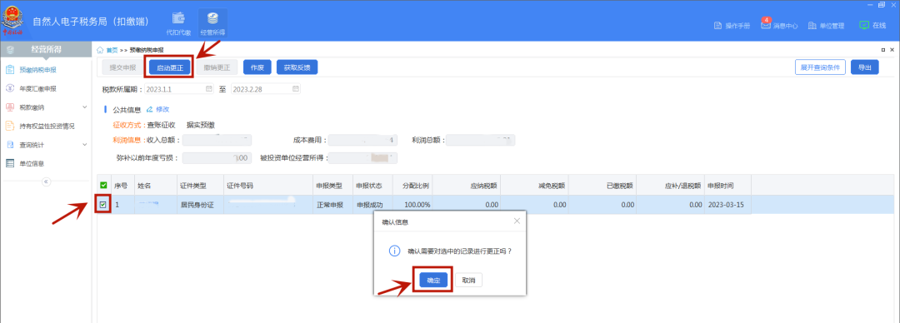This screenshot has height=323, width=900.
Task: Click the 被投资单位经营所得 input field
Action: pyautogui.click(x=362, y=158)
